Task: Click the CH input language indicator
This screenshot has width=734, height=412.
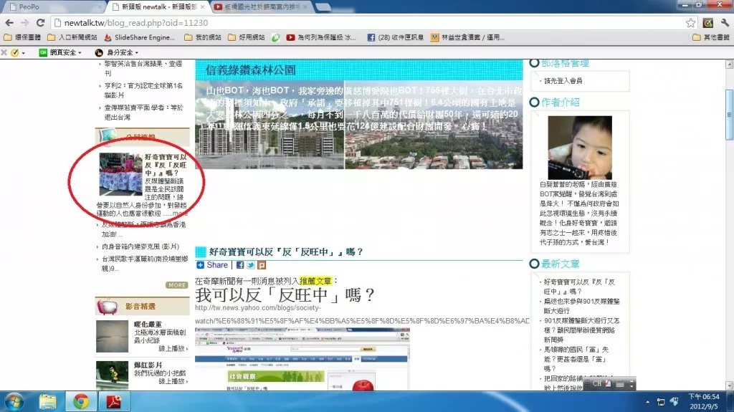Action: coord(597,383)
